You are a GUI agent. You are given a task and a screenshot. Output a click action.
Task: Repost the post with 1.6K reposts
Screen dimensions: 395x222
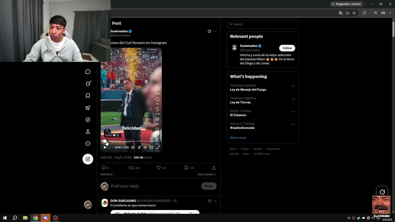point(134,168)
